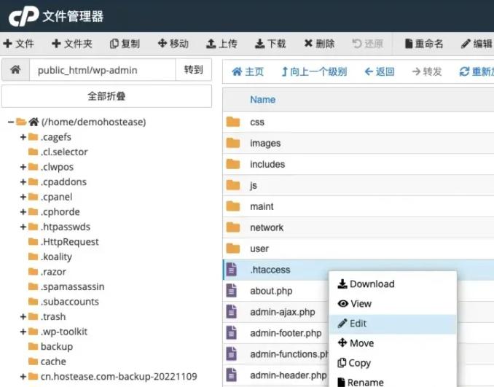Image resolution: width=494 pixels, height=387 pixels.
Task: Click the 编辑 edit toolbar button
Action: coord(477,44)
